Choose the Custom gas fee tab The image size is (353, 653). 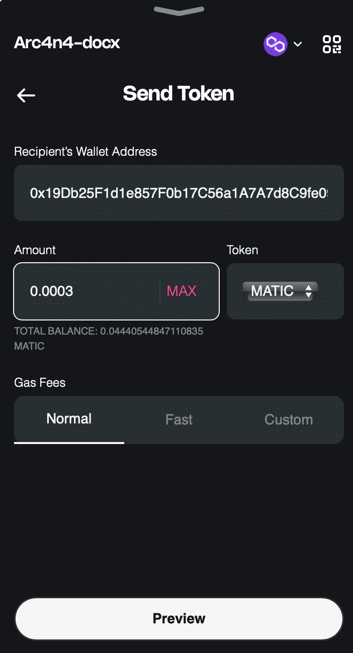[289, 419]
